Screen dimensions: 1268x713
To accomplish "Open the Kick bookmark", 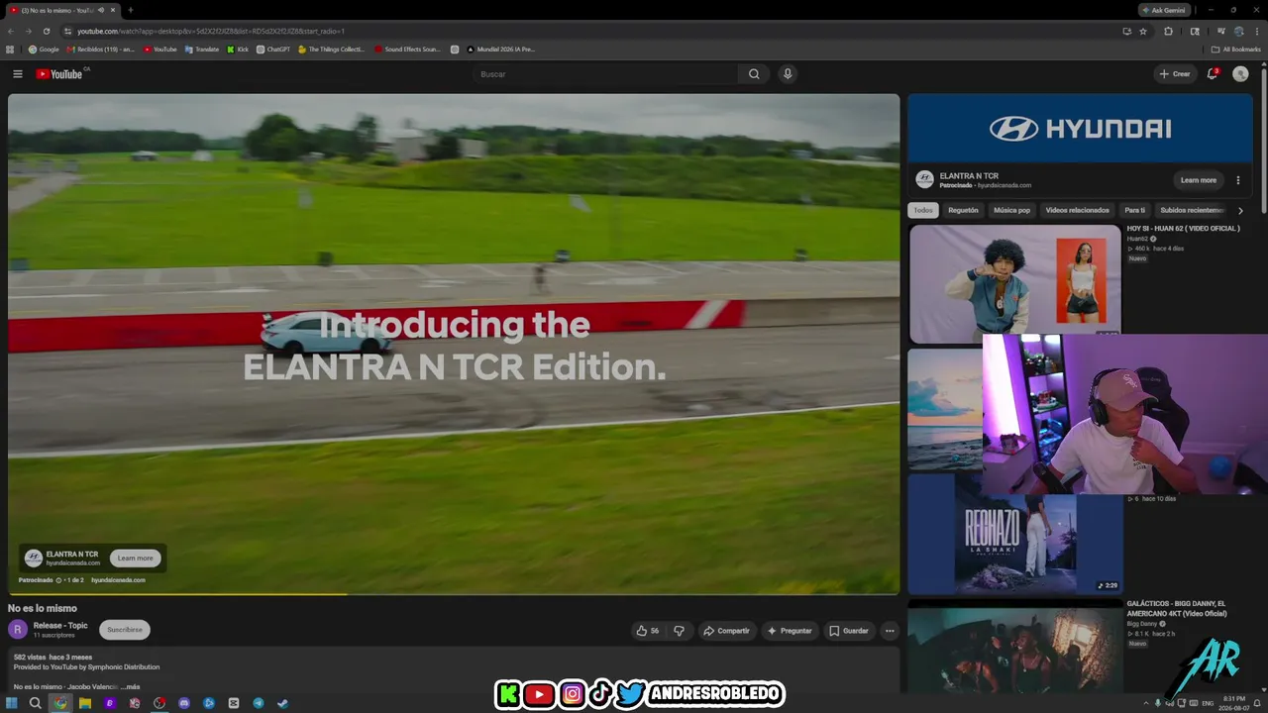I will pyautogui.click(x=238, y=49).
